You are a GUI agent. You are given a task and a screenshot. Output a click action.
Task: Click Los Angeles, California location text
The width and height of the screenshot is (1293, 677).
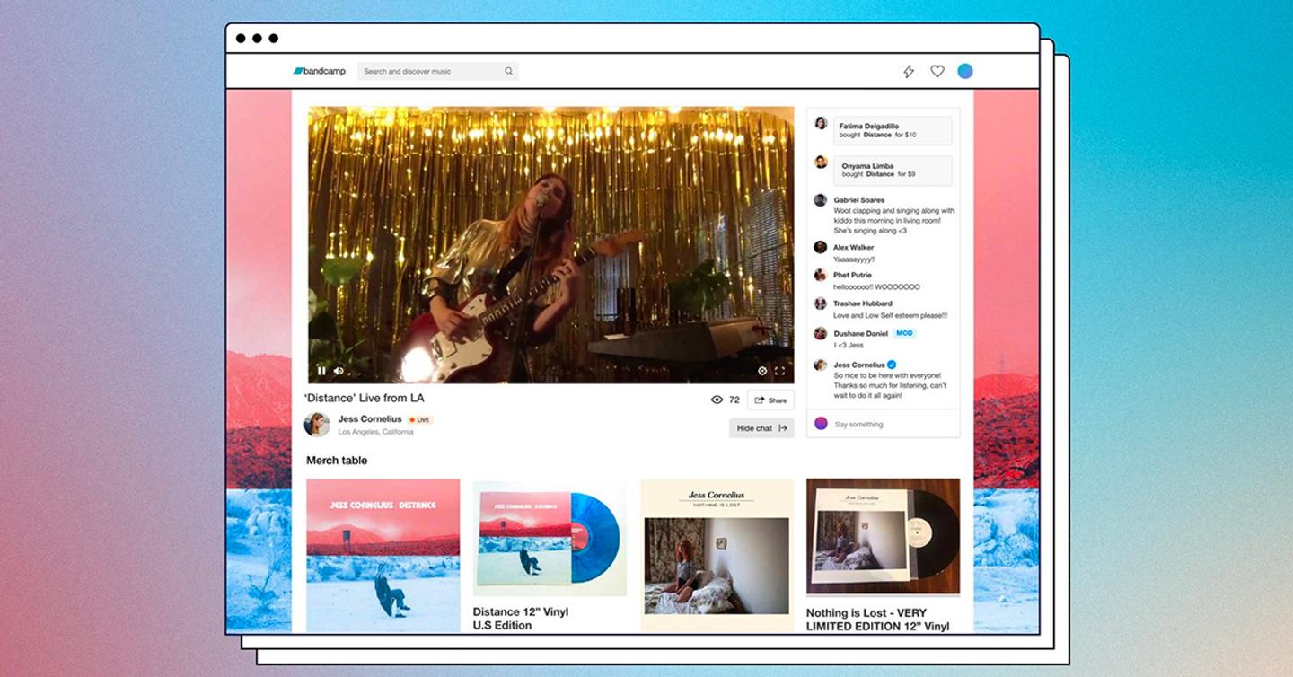[375, 432]
